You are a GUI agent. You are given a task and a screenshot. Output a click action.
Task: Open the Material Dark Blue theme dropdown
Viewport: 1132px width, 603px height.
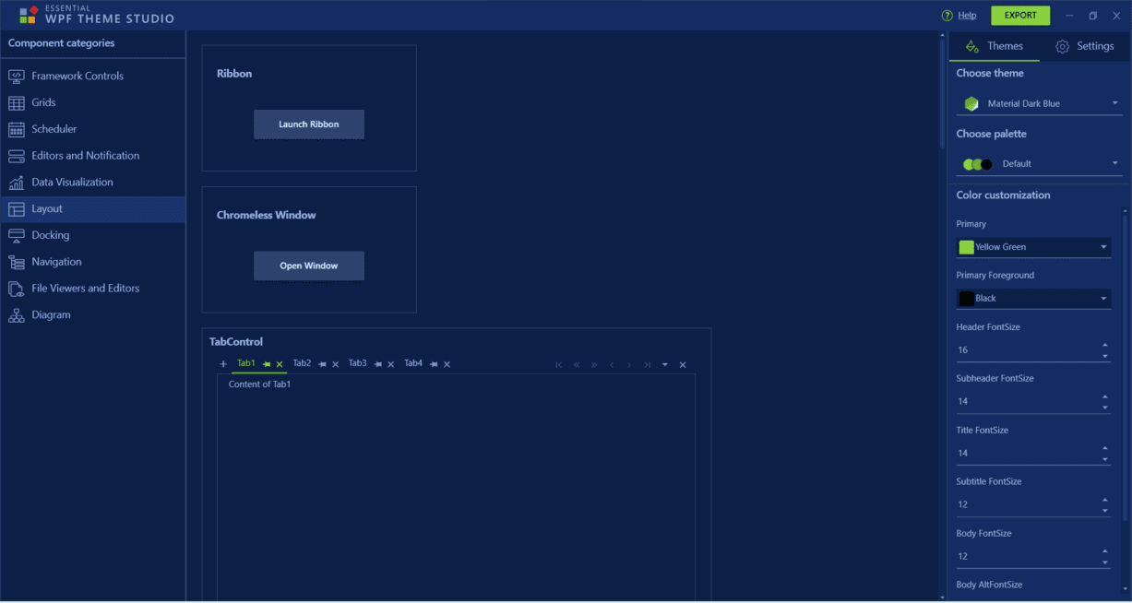click(1039, 103)
